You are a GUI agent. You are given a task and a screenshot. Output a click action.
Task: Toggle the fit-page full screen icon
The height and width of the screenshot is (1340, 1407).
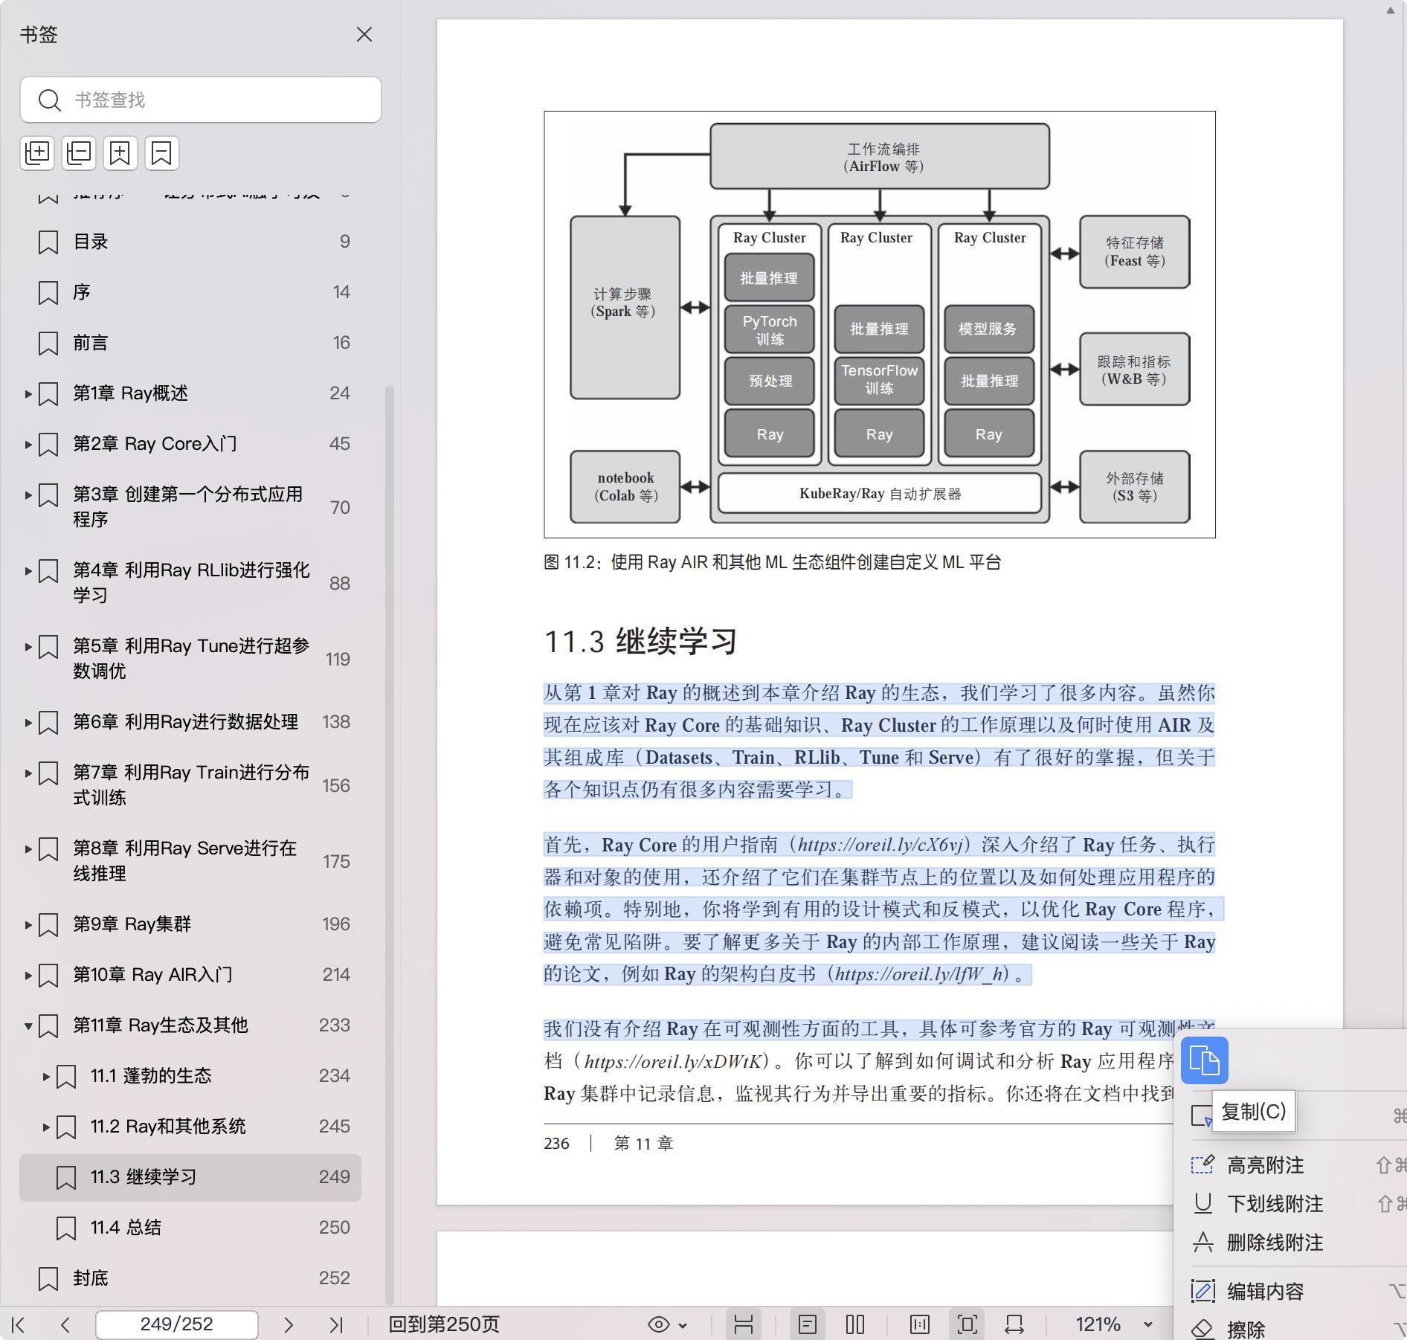967,1324
